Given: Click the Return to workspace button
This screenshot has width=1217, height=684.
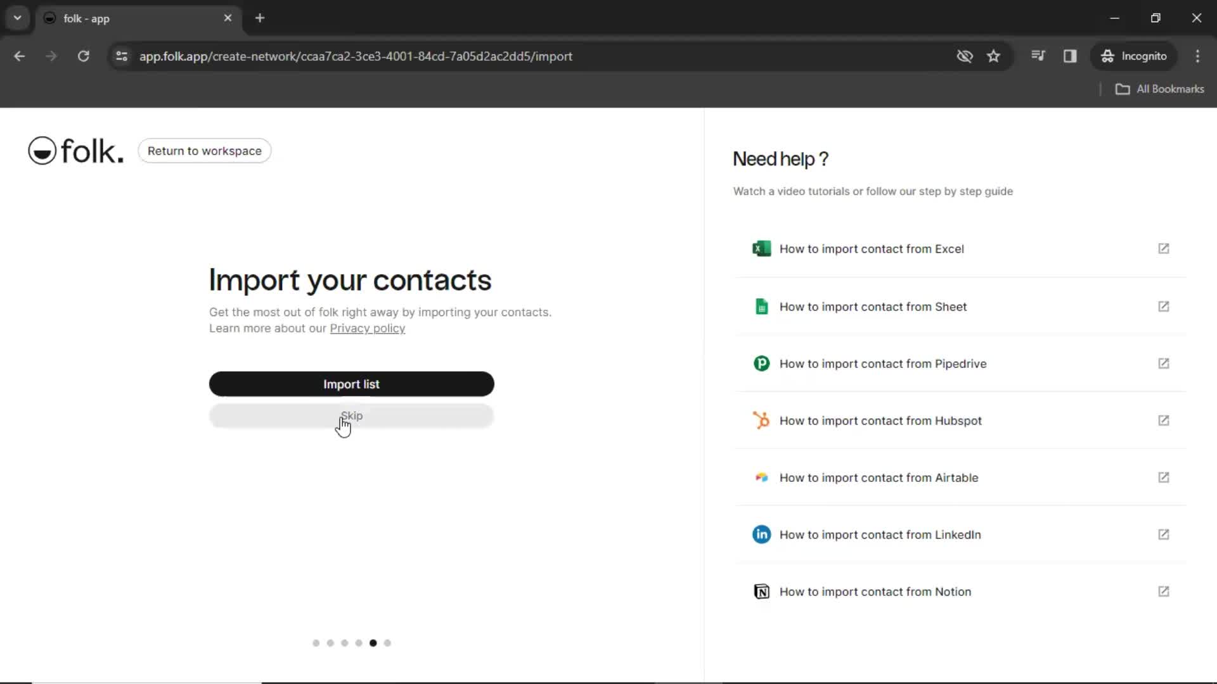Looking at the screenshot, I should [204, 150].
